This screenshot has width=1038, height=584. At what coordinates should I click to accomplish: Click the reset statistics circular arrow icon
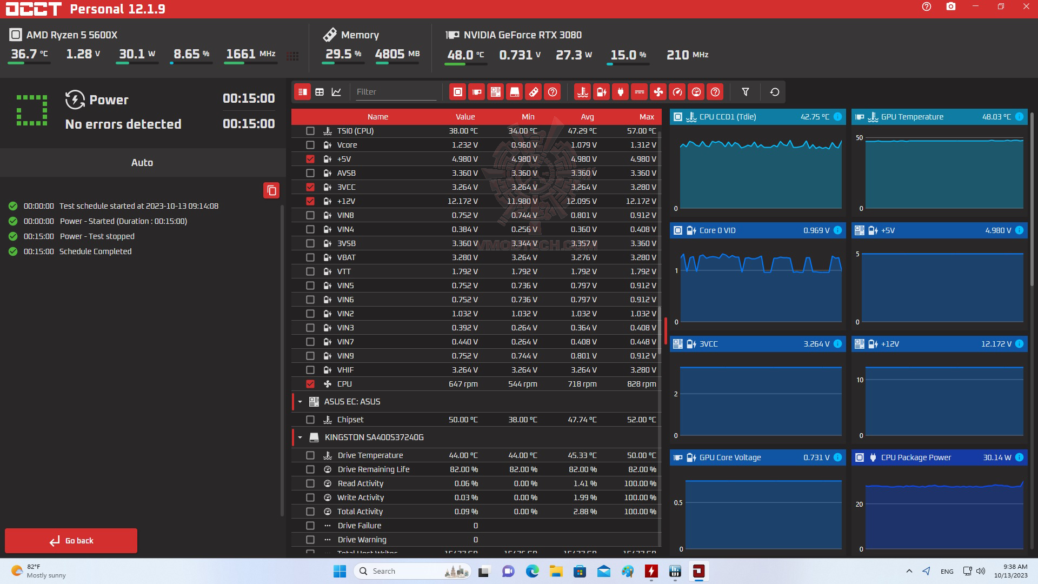pyautogui.click(x=774, y=92)
